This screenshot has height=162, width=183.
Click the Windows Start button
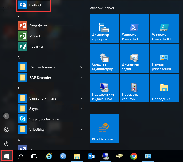tap(6, 156)
